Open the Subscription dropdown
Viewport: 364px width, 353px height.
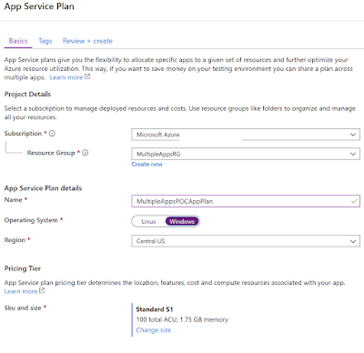[246, 135]
